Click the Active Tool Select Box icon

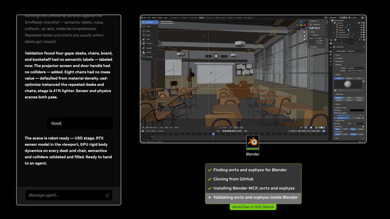[x=311, y=25]
